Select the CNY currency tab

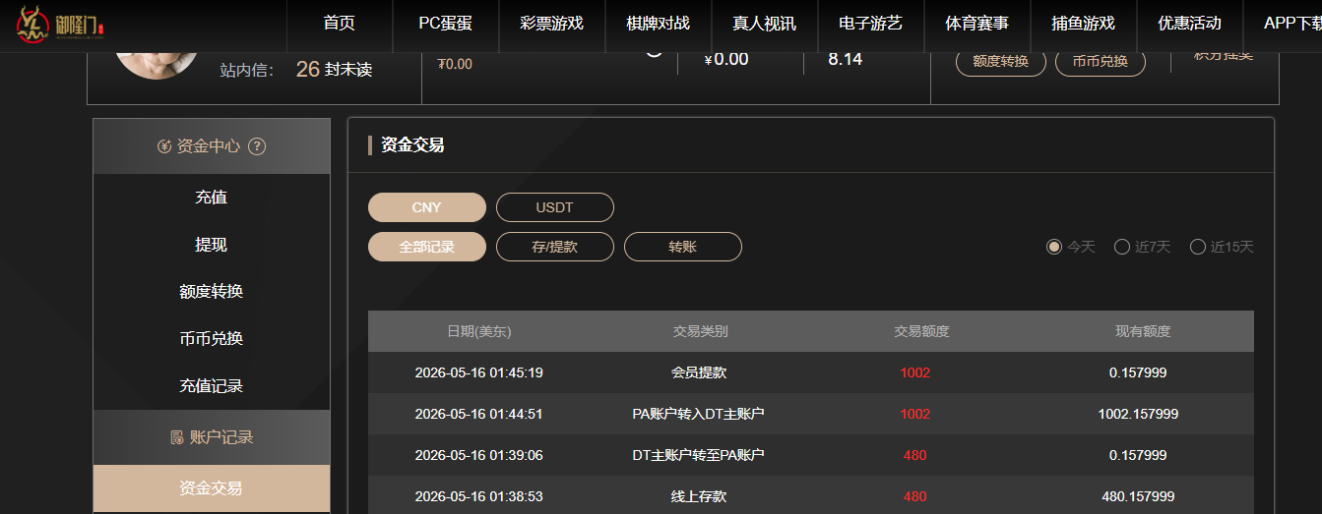[x=427, y=207]
